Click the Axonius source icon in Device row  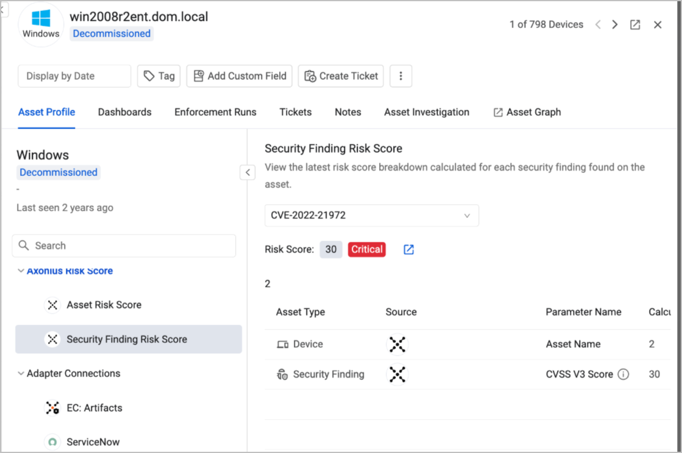click(x=397, y=345)
